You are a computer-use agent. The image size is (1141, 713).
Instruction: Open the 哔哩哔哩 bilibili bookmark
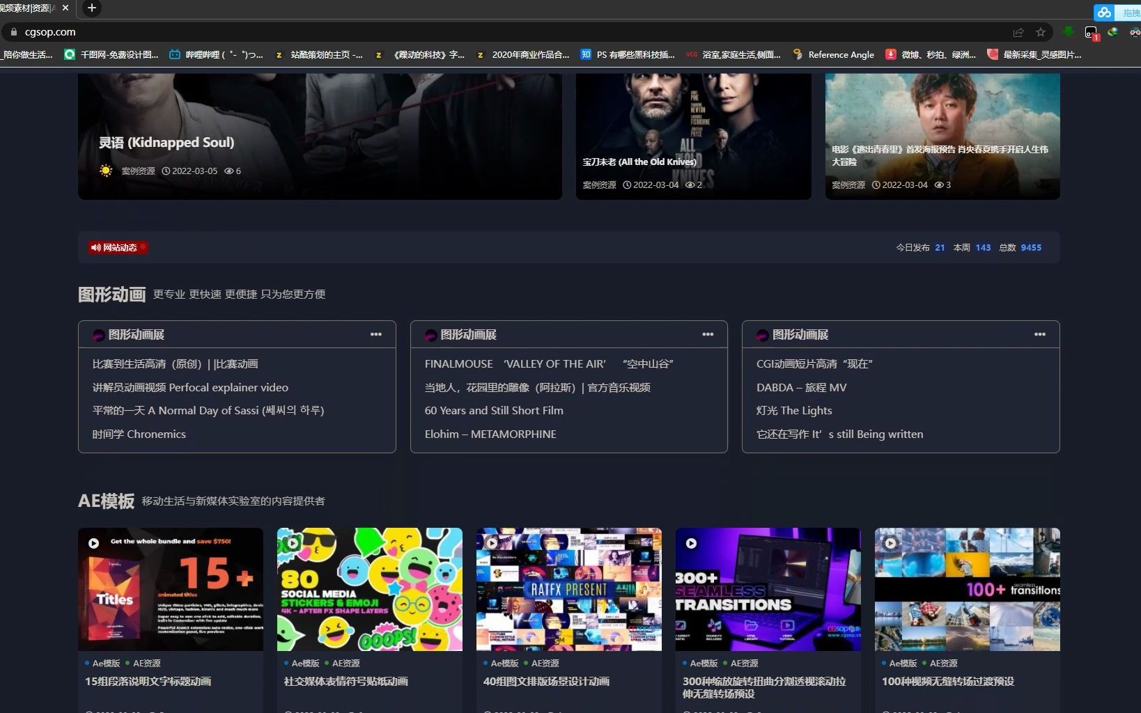216,54
